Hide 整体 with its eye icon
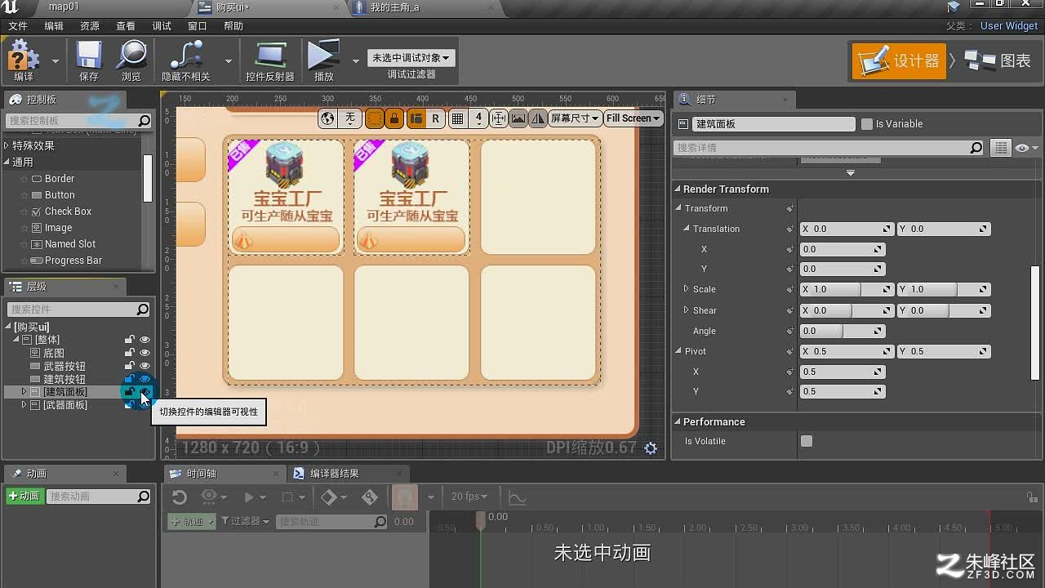 145,340
